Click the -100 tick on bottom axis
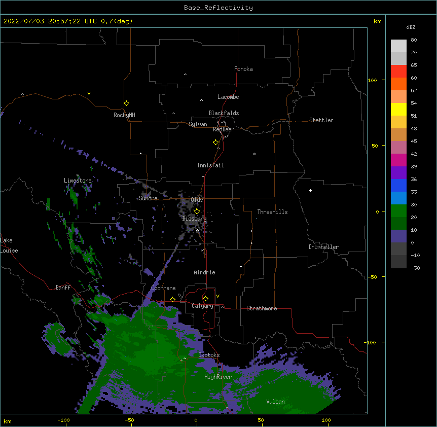Viewport: 437px width, 427px height. point(63,420)
